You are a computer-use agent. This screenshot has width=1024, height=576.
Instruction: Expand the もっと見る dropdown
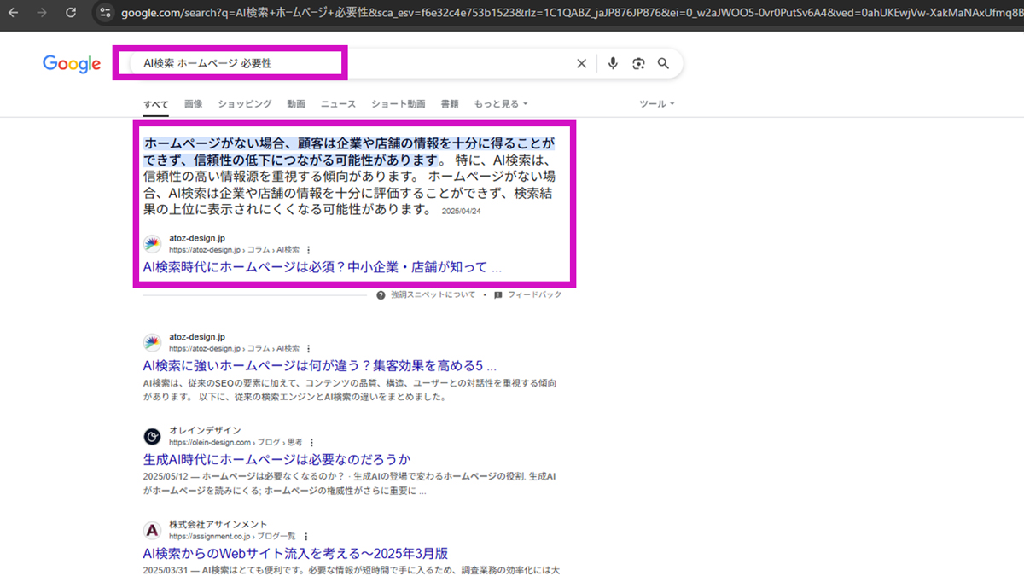(501, 104)
